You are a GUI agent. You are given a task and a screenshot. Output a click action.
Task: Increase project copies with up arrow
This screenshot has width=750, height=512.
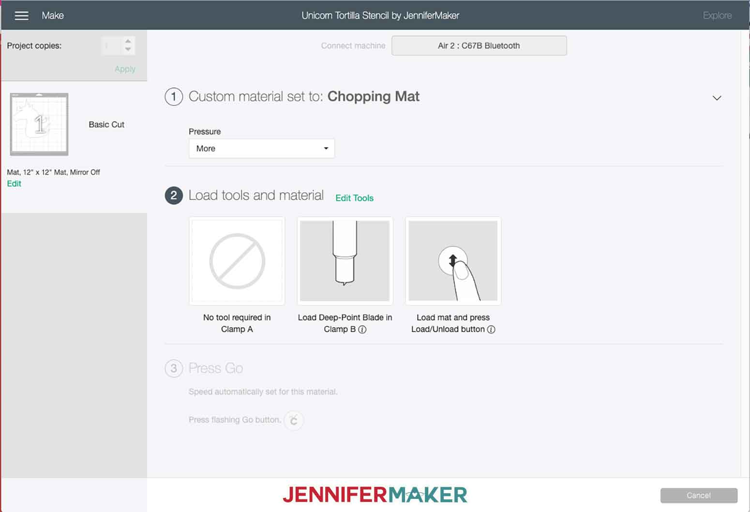128,42
